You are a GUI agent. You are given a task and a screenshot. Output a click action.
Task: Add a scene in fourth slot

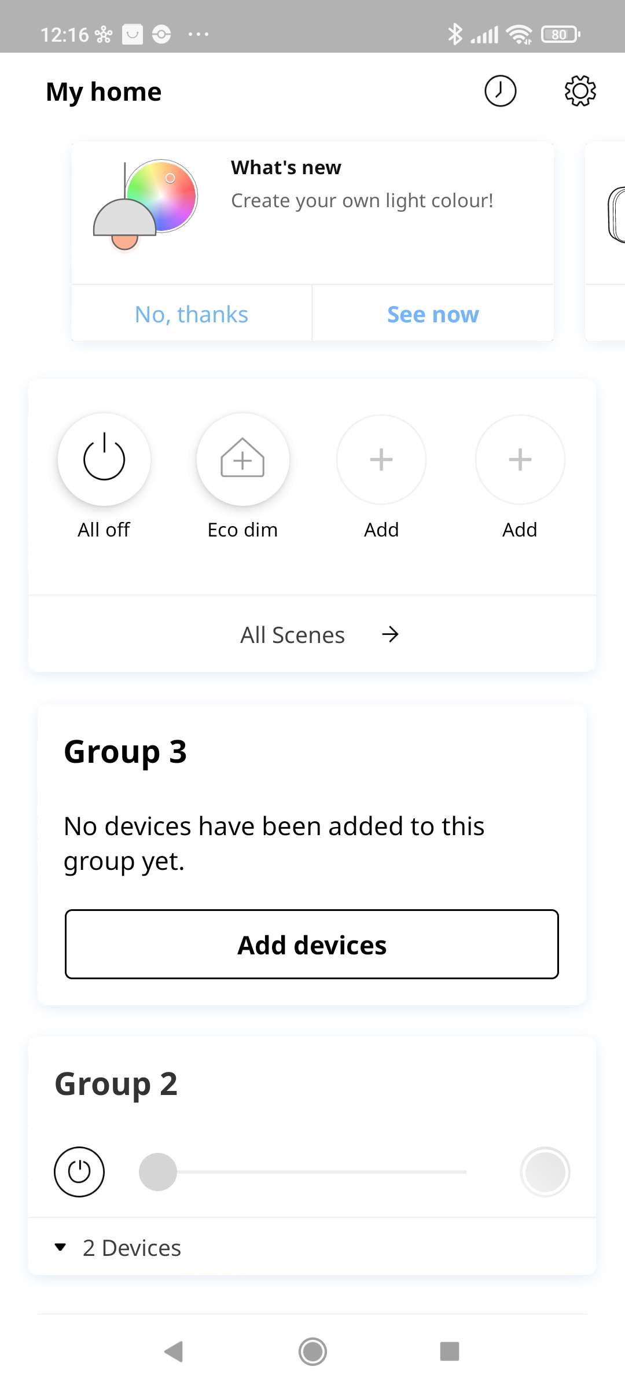[520, 460]
